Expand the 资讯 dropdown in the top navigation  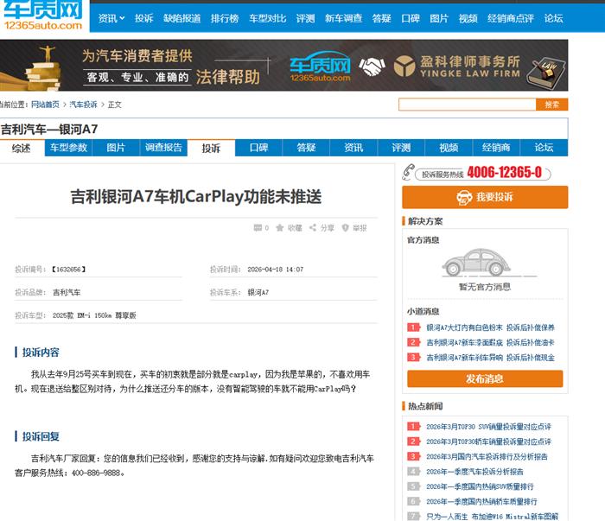click(111, 17)
